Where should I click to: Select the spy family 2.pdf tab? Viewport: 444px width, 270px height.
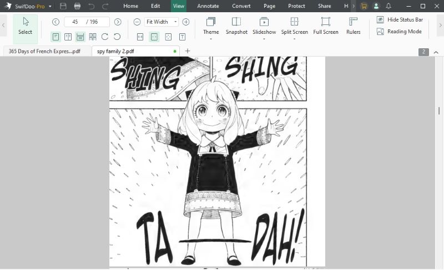click(136, 51)
